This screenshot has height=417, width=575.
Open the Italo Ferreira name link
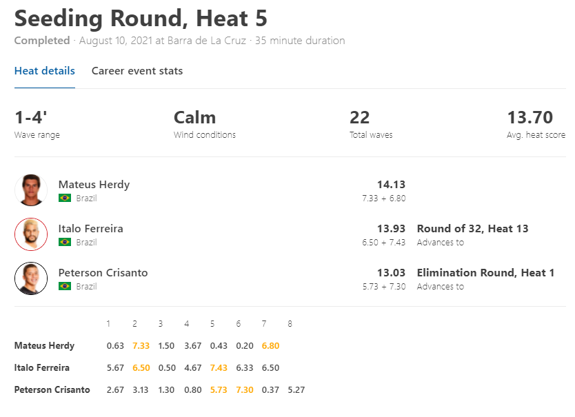[x=90, y=228]
